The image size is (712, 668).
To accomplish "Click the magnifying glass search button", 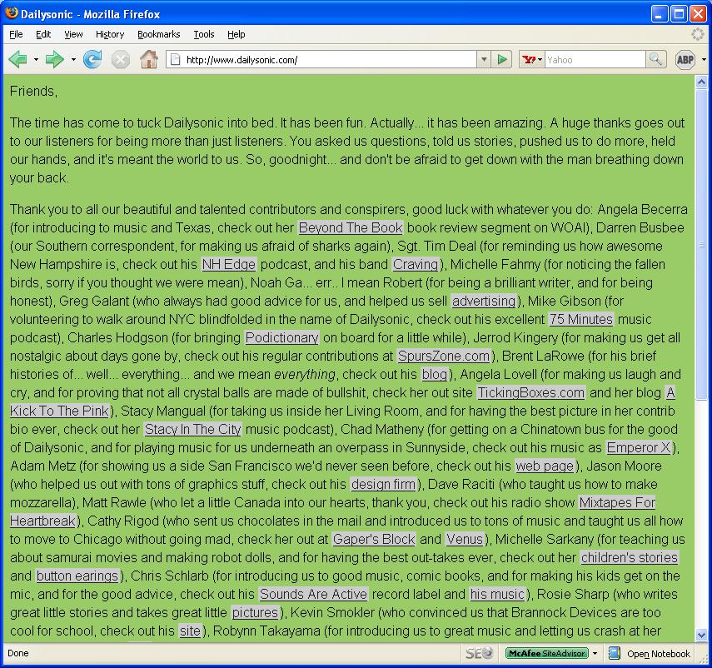I will (655, 59).
